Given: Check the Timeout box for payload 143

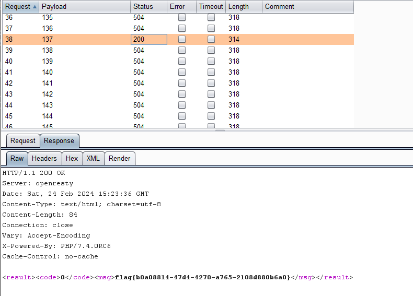Looking at the screenshot, I should [211, 105].
